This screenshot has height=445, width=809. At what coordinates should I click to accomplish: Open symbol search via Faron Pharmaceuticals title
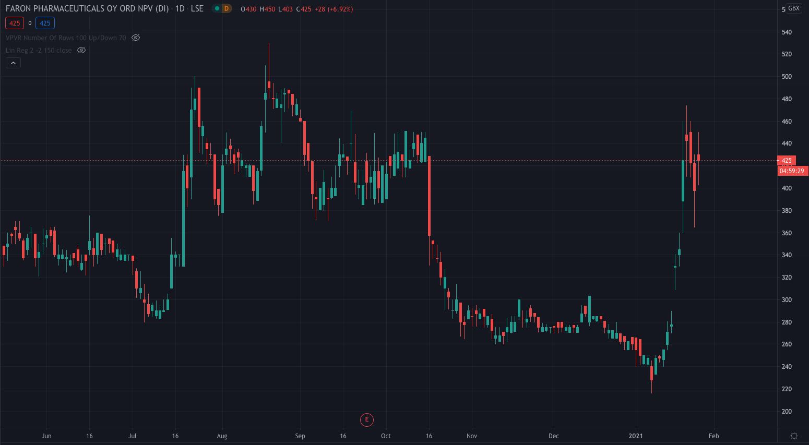coord(87,9)
